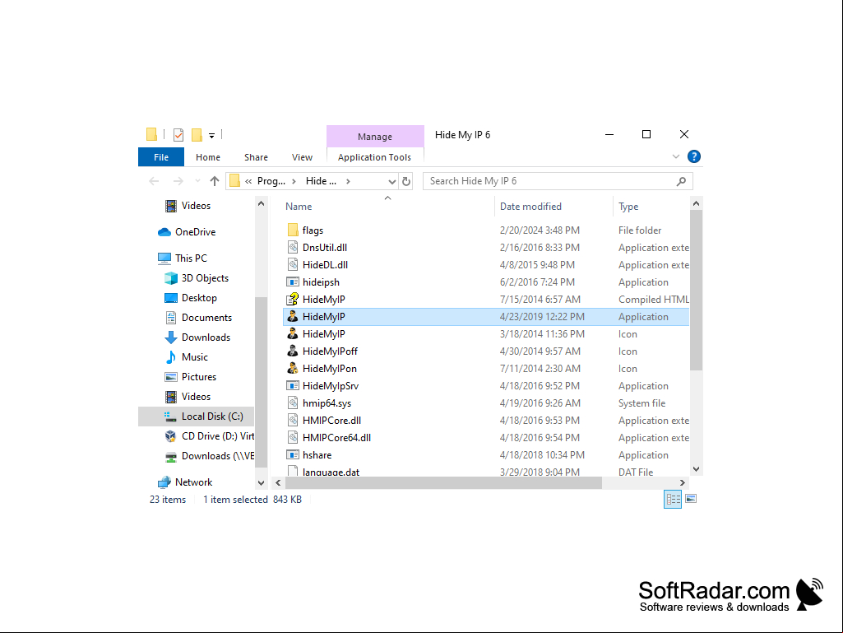Switch to the View ribbon tab

click(302, 157)
